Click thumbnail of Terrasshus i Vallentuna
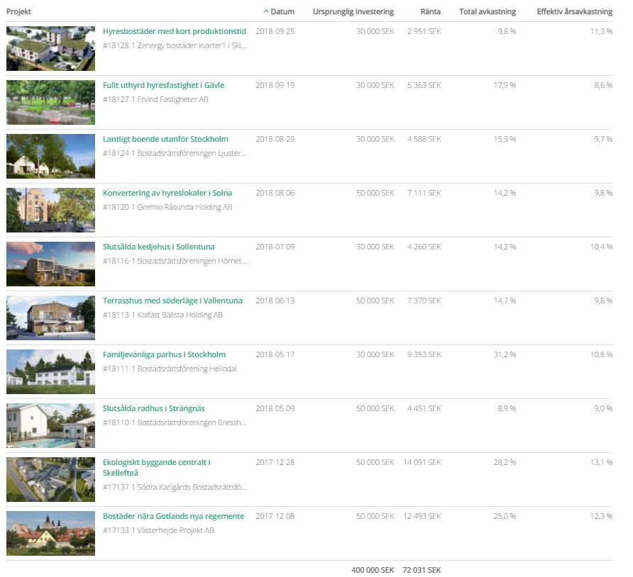Viewport: 633px width, 577px height. 50,318
